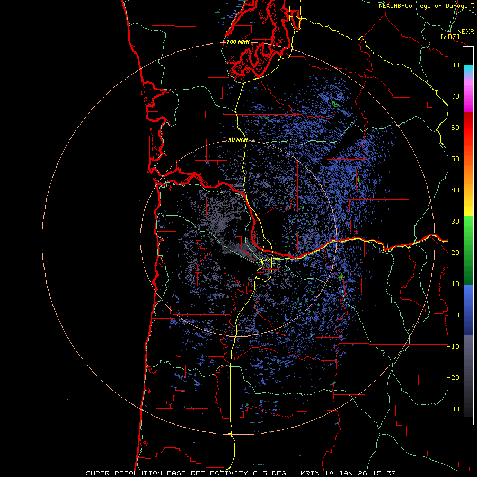Click the cyan segment of the color bar
477x477 pixels.
click(x=468, y=69)
